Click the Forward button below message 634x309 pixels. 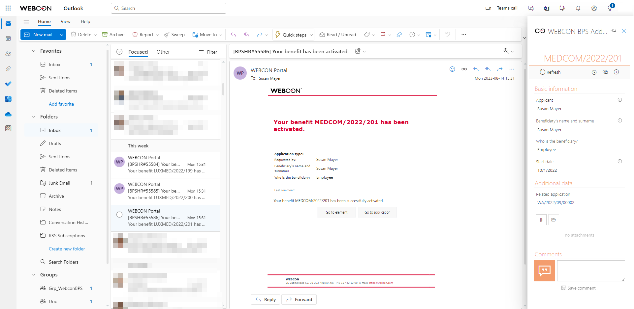pos(299,299)
